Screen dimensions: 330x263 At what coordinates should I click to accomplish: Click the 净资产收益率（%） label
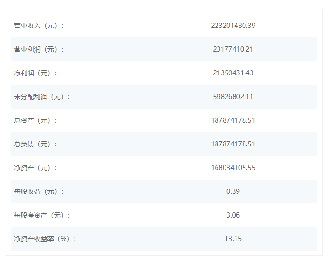45,239
